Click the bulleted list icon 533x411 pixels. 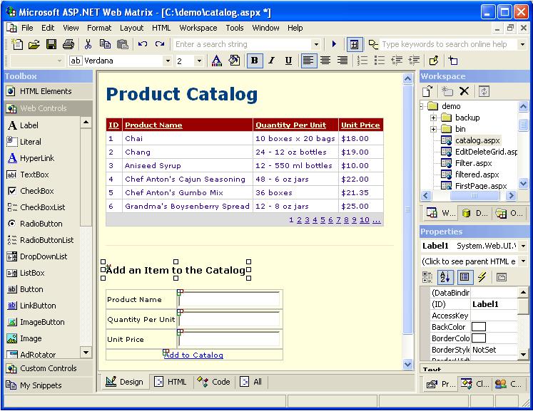[x=380, y=61]
